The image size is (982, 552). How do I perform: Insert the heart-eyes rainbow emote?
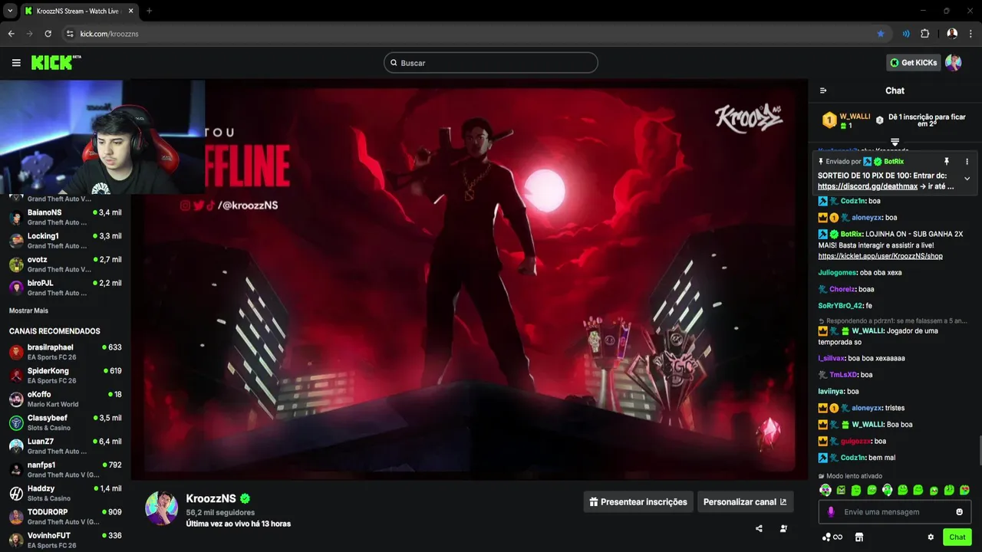click(x=964, y=490)
